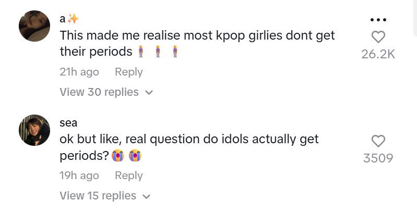417x213 pixels.
Task: Open sea's profile picture
Action: tap(34, 130)
